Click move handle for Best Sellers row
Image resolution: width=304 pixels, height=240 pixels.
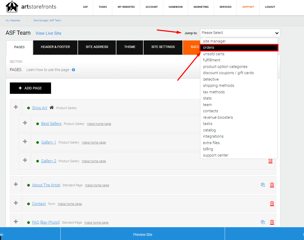pyautogui.click(x=25, y=123)
